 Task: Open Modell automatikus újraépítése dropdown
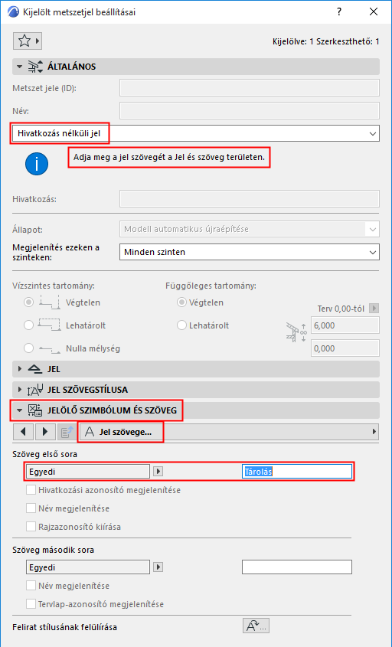point(250,229)
